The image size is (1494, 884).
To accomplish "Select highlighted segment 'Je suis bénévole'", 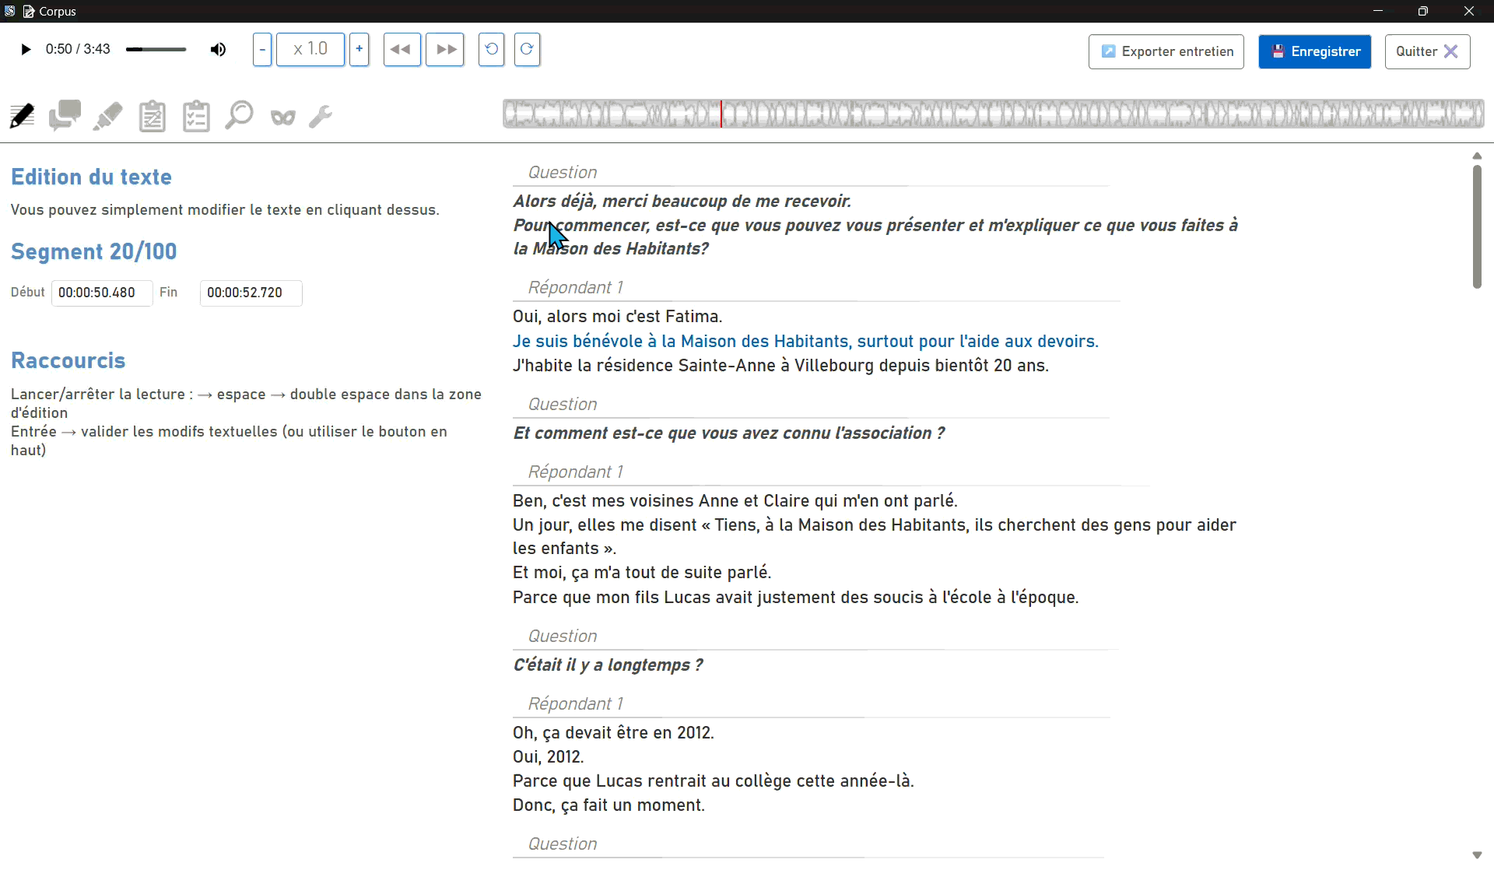I will pyautogui.click(x=805, y=342).
